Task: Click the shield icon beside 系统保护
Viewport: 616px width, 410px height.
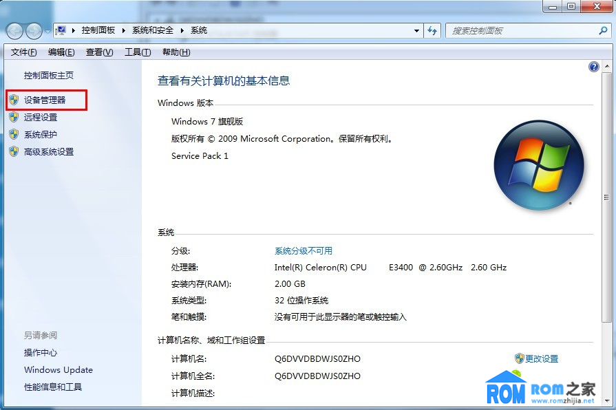Action: click(14, 135)
